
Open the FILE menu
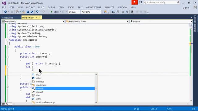(4, 7)
